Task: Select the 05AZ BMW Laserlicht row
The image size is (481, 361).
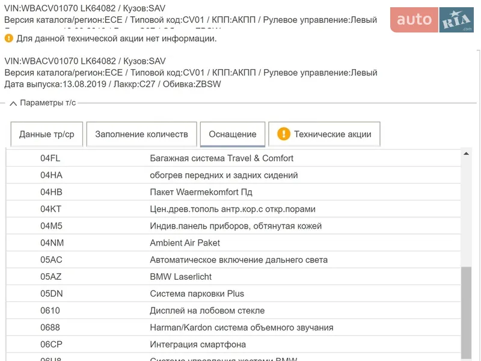Action: 180,277
